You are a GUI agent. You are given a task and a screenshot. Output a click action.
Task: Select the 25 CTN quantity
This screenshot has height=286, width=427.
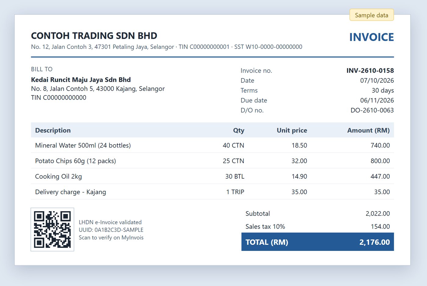pyautogui.click(x=233, y=161)
